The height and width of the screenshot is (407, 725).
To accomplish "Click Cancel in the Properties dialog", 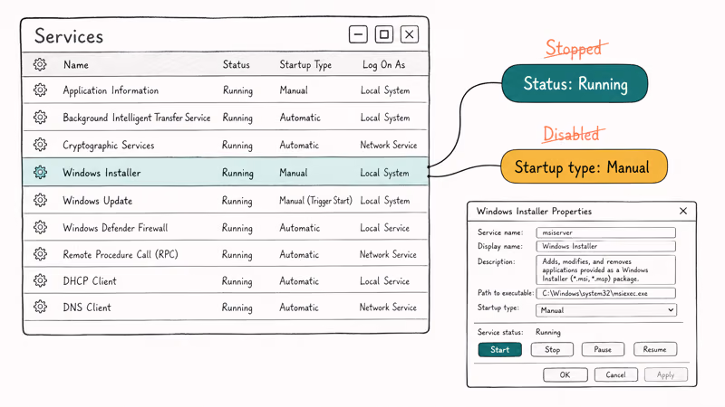I will pos(615,374).
